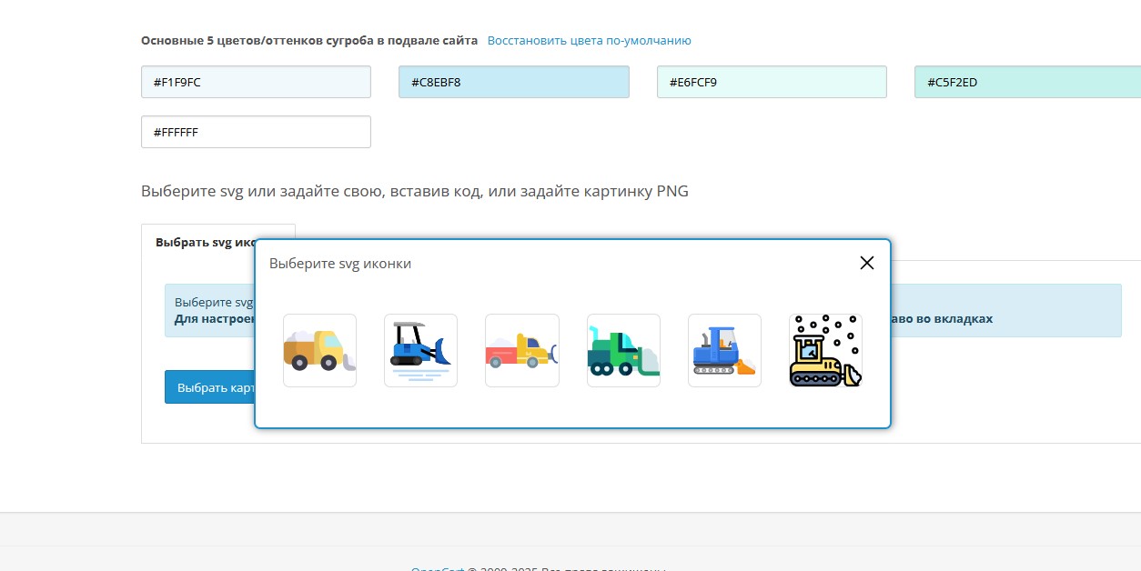Select the green snow blower truck icon
This screenshot has width=1141, height=571.
click(x=623, y=351)
